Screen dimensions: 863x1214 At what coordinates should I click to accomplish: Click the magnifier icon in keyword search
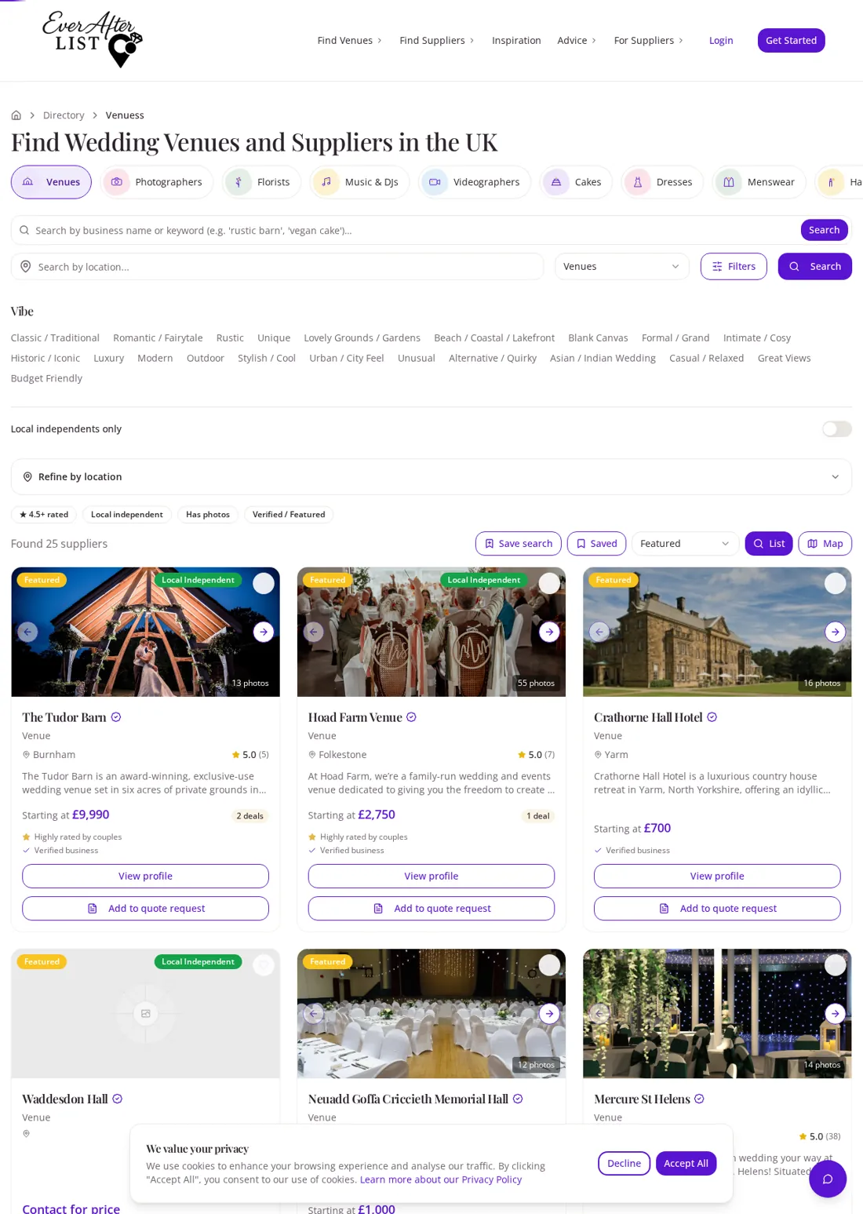(x=24, y=230)
